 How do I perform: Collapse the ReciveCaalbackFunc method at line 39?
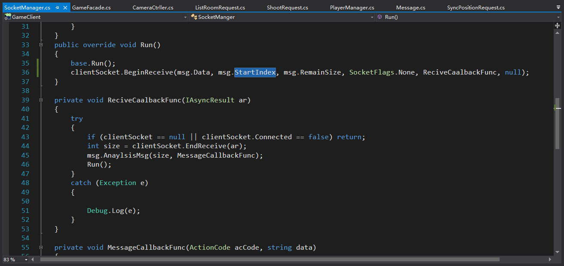click(x=41, y=100)
